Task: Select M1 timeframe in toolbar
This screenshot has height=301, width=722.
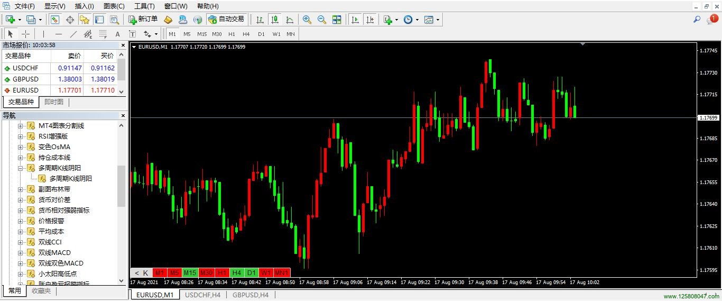Action: pyautogui.click(x=172, y=34)
